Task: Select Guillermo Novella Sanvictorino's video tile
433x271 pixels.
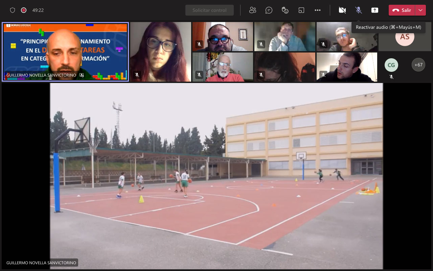Action: (65, 51)
